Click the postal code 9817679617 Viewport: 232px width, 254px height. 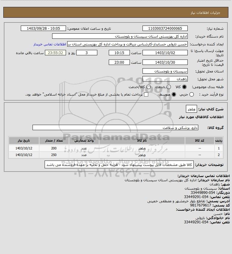click(x=200, y=205)
